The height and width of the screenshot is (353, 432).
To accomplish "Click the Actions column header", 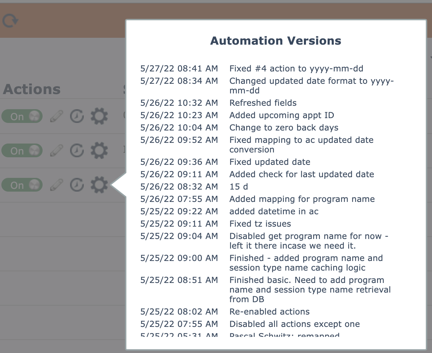I will coord(32,89).
